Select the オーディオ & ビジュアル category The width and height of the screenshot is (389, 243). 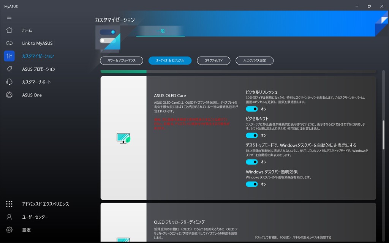[x=170, y=60]
